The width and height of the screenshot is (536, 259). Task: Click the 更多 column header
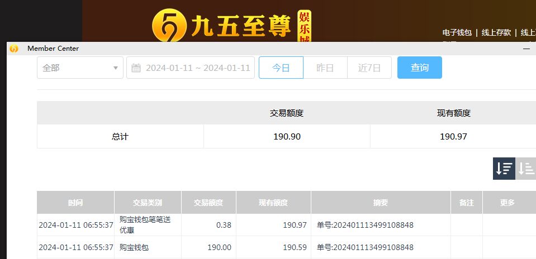(509, 203)
